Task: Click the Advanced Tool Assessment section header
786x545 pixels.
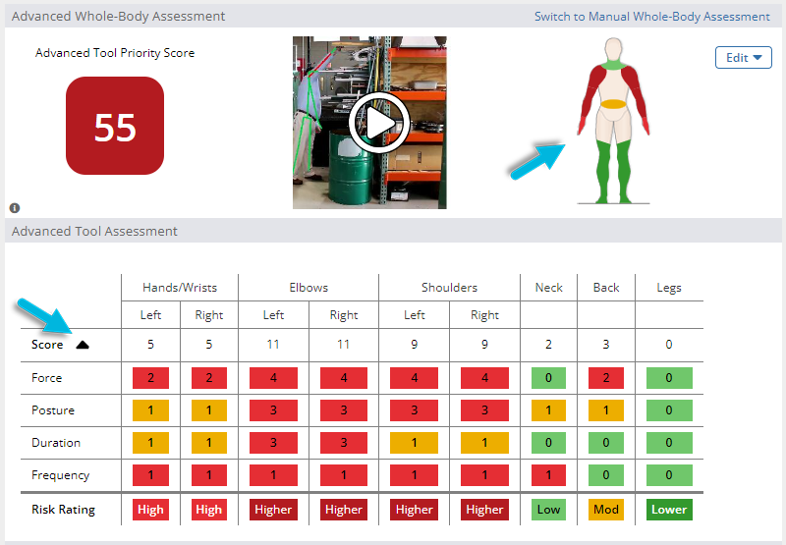Action: (94, 232)
